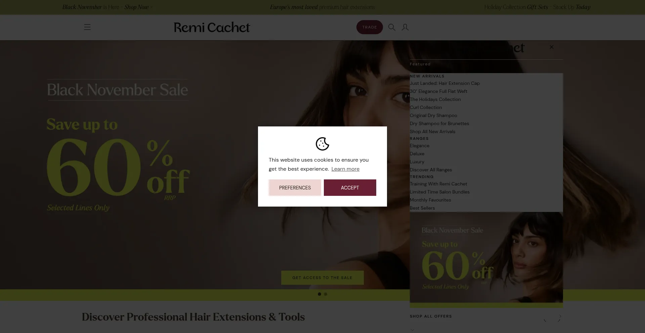645x333 pixels.
Task: Click Get Access To The Sale button
Action: click(322, 278)
